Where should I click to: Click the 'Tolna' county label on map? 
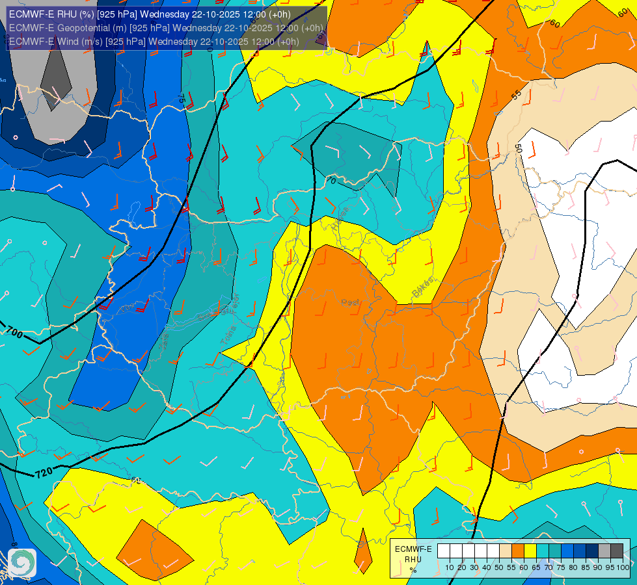click(x=228, y=335)
